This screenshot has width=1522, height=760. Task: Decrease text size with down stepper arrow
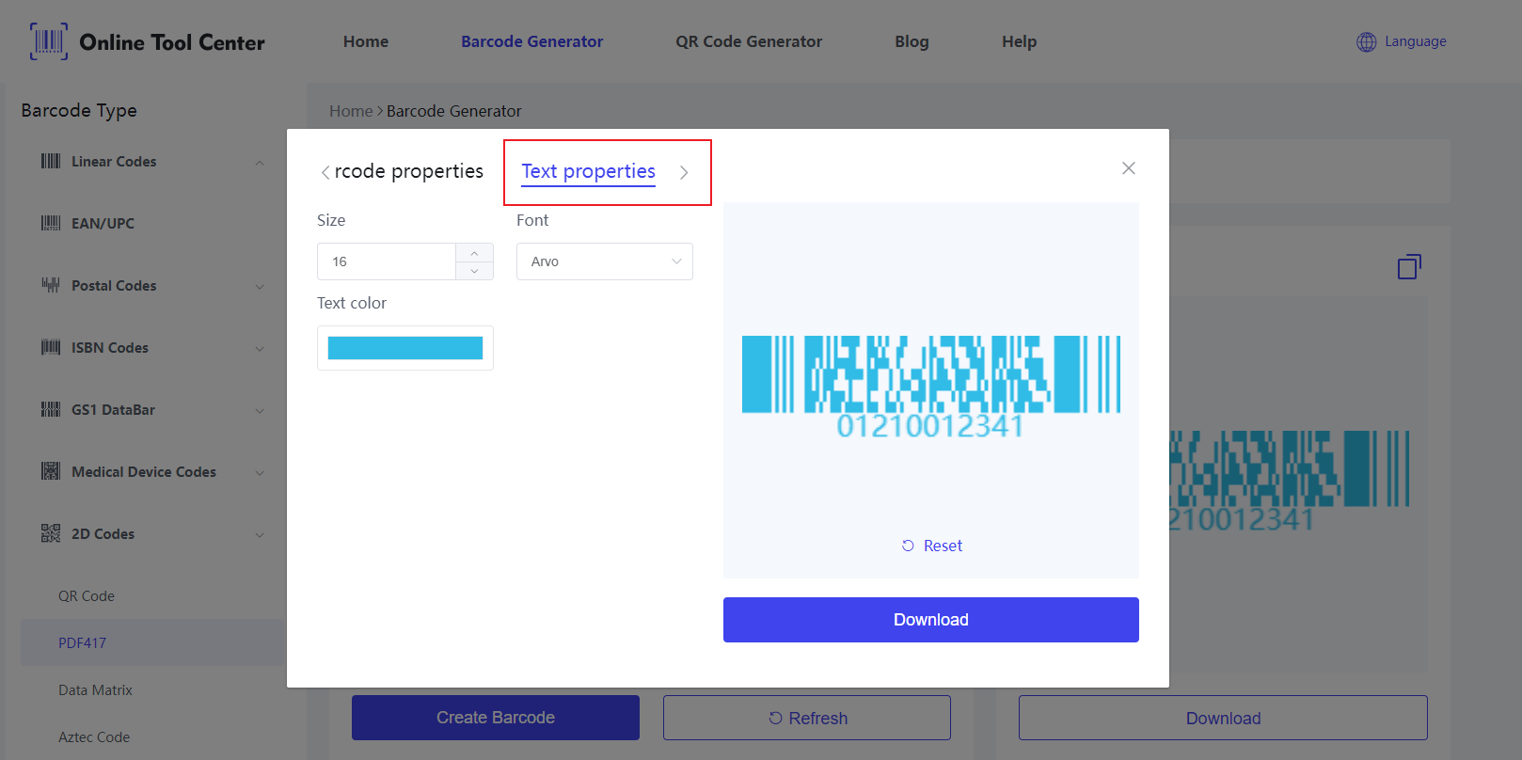point(474,271)
